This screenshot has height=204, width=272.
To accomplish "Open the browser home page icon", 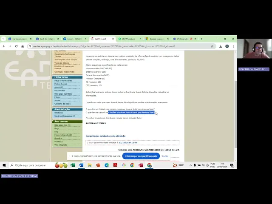I will [23, 46].
